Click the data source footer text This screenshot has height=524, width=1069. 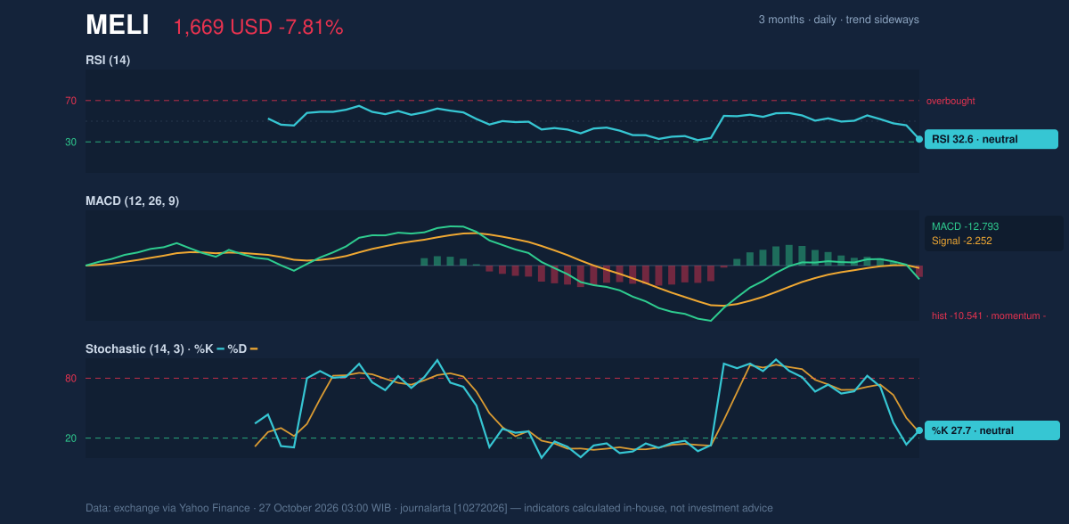point(429,508)
